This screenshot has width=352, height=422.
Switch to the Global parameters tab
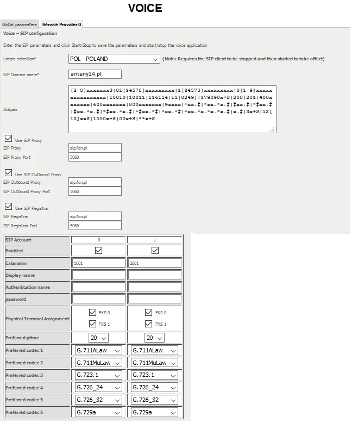[20, 24]
